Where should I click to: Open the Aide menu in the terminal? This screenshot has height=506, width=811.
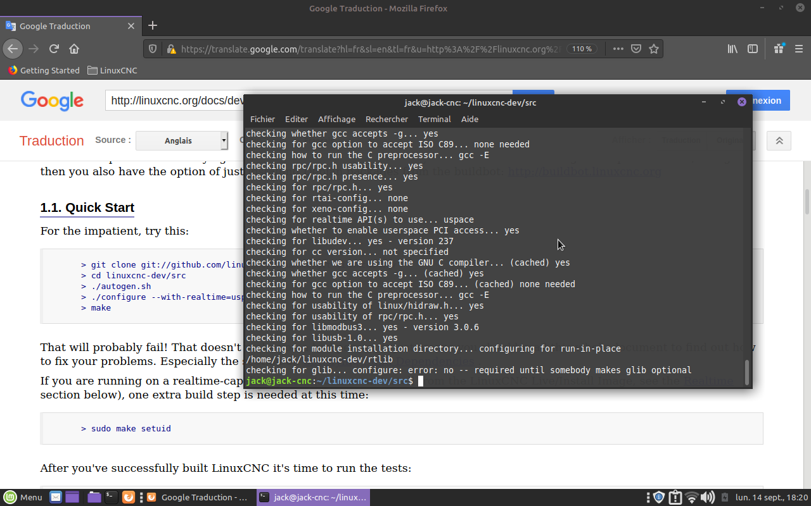tap(469, 119)
